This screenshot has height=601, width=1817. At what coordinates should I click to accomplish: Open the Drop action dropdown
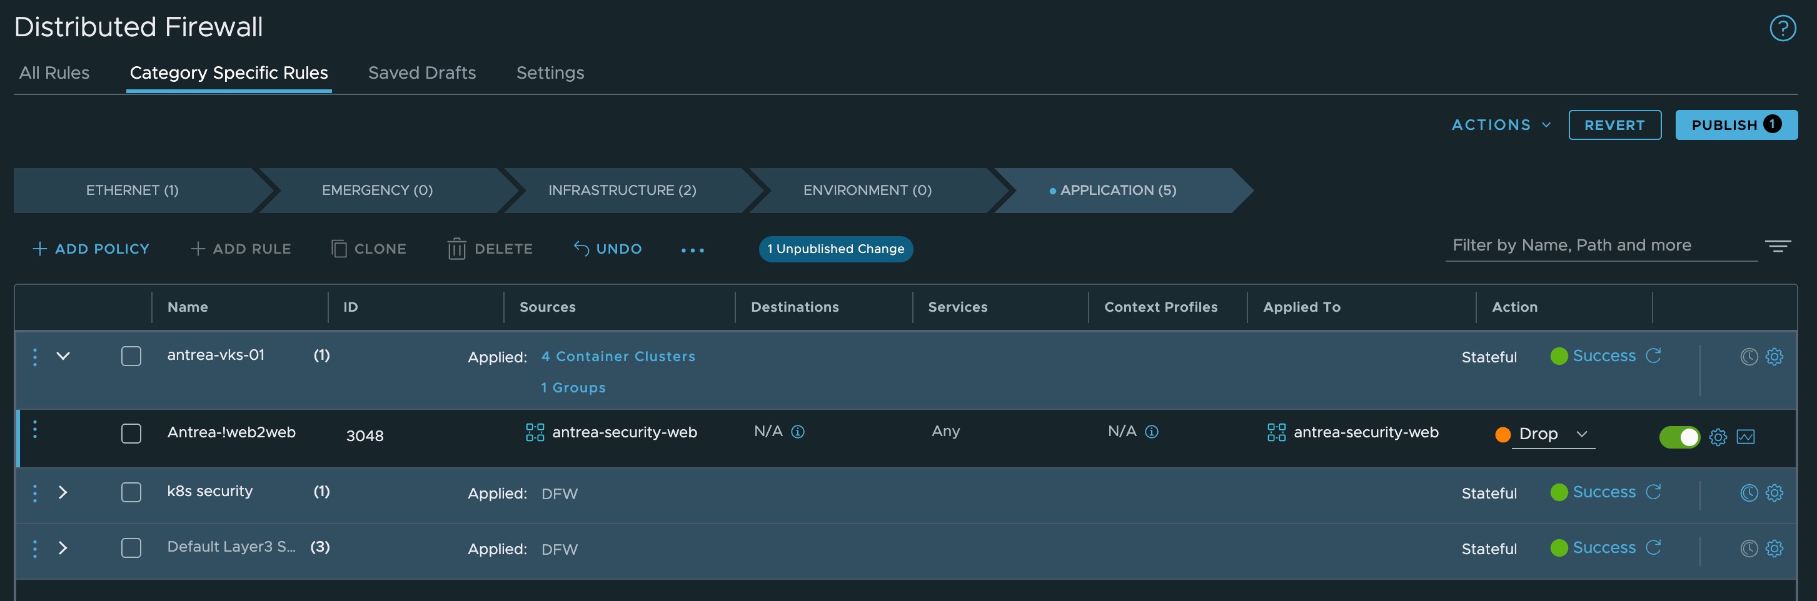coord(1581,434)
